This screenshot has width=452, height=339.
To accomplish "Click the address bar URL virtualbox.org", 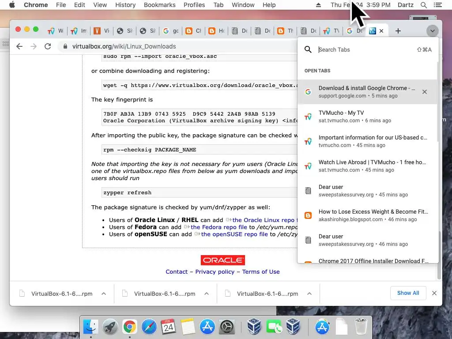I will coord(124,46).
